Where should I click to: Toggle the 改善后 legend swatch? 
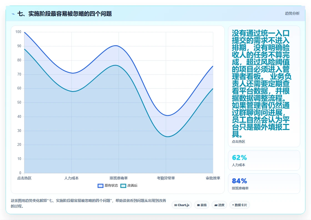click(123, 186)
